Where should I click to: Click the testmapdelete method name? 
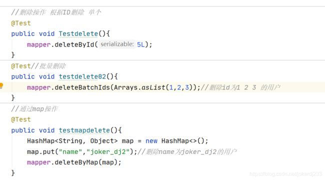pos(84,130)
